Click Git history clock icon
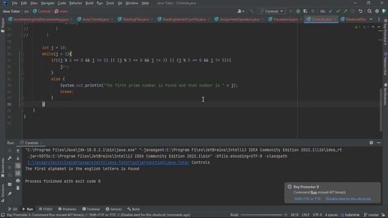 tap(353, 12)
